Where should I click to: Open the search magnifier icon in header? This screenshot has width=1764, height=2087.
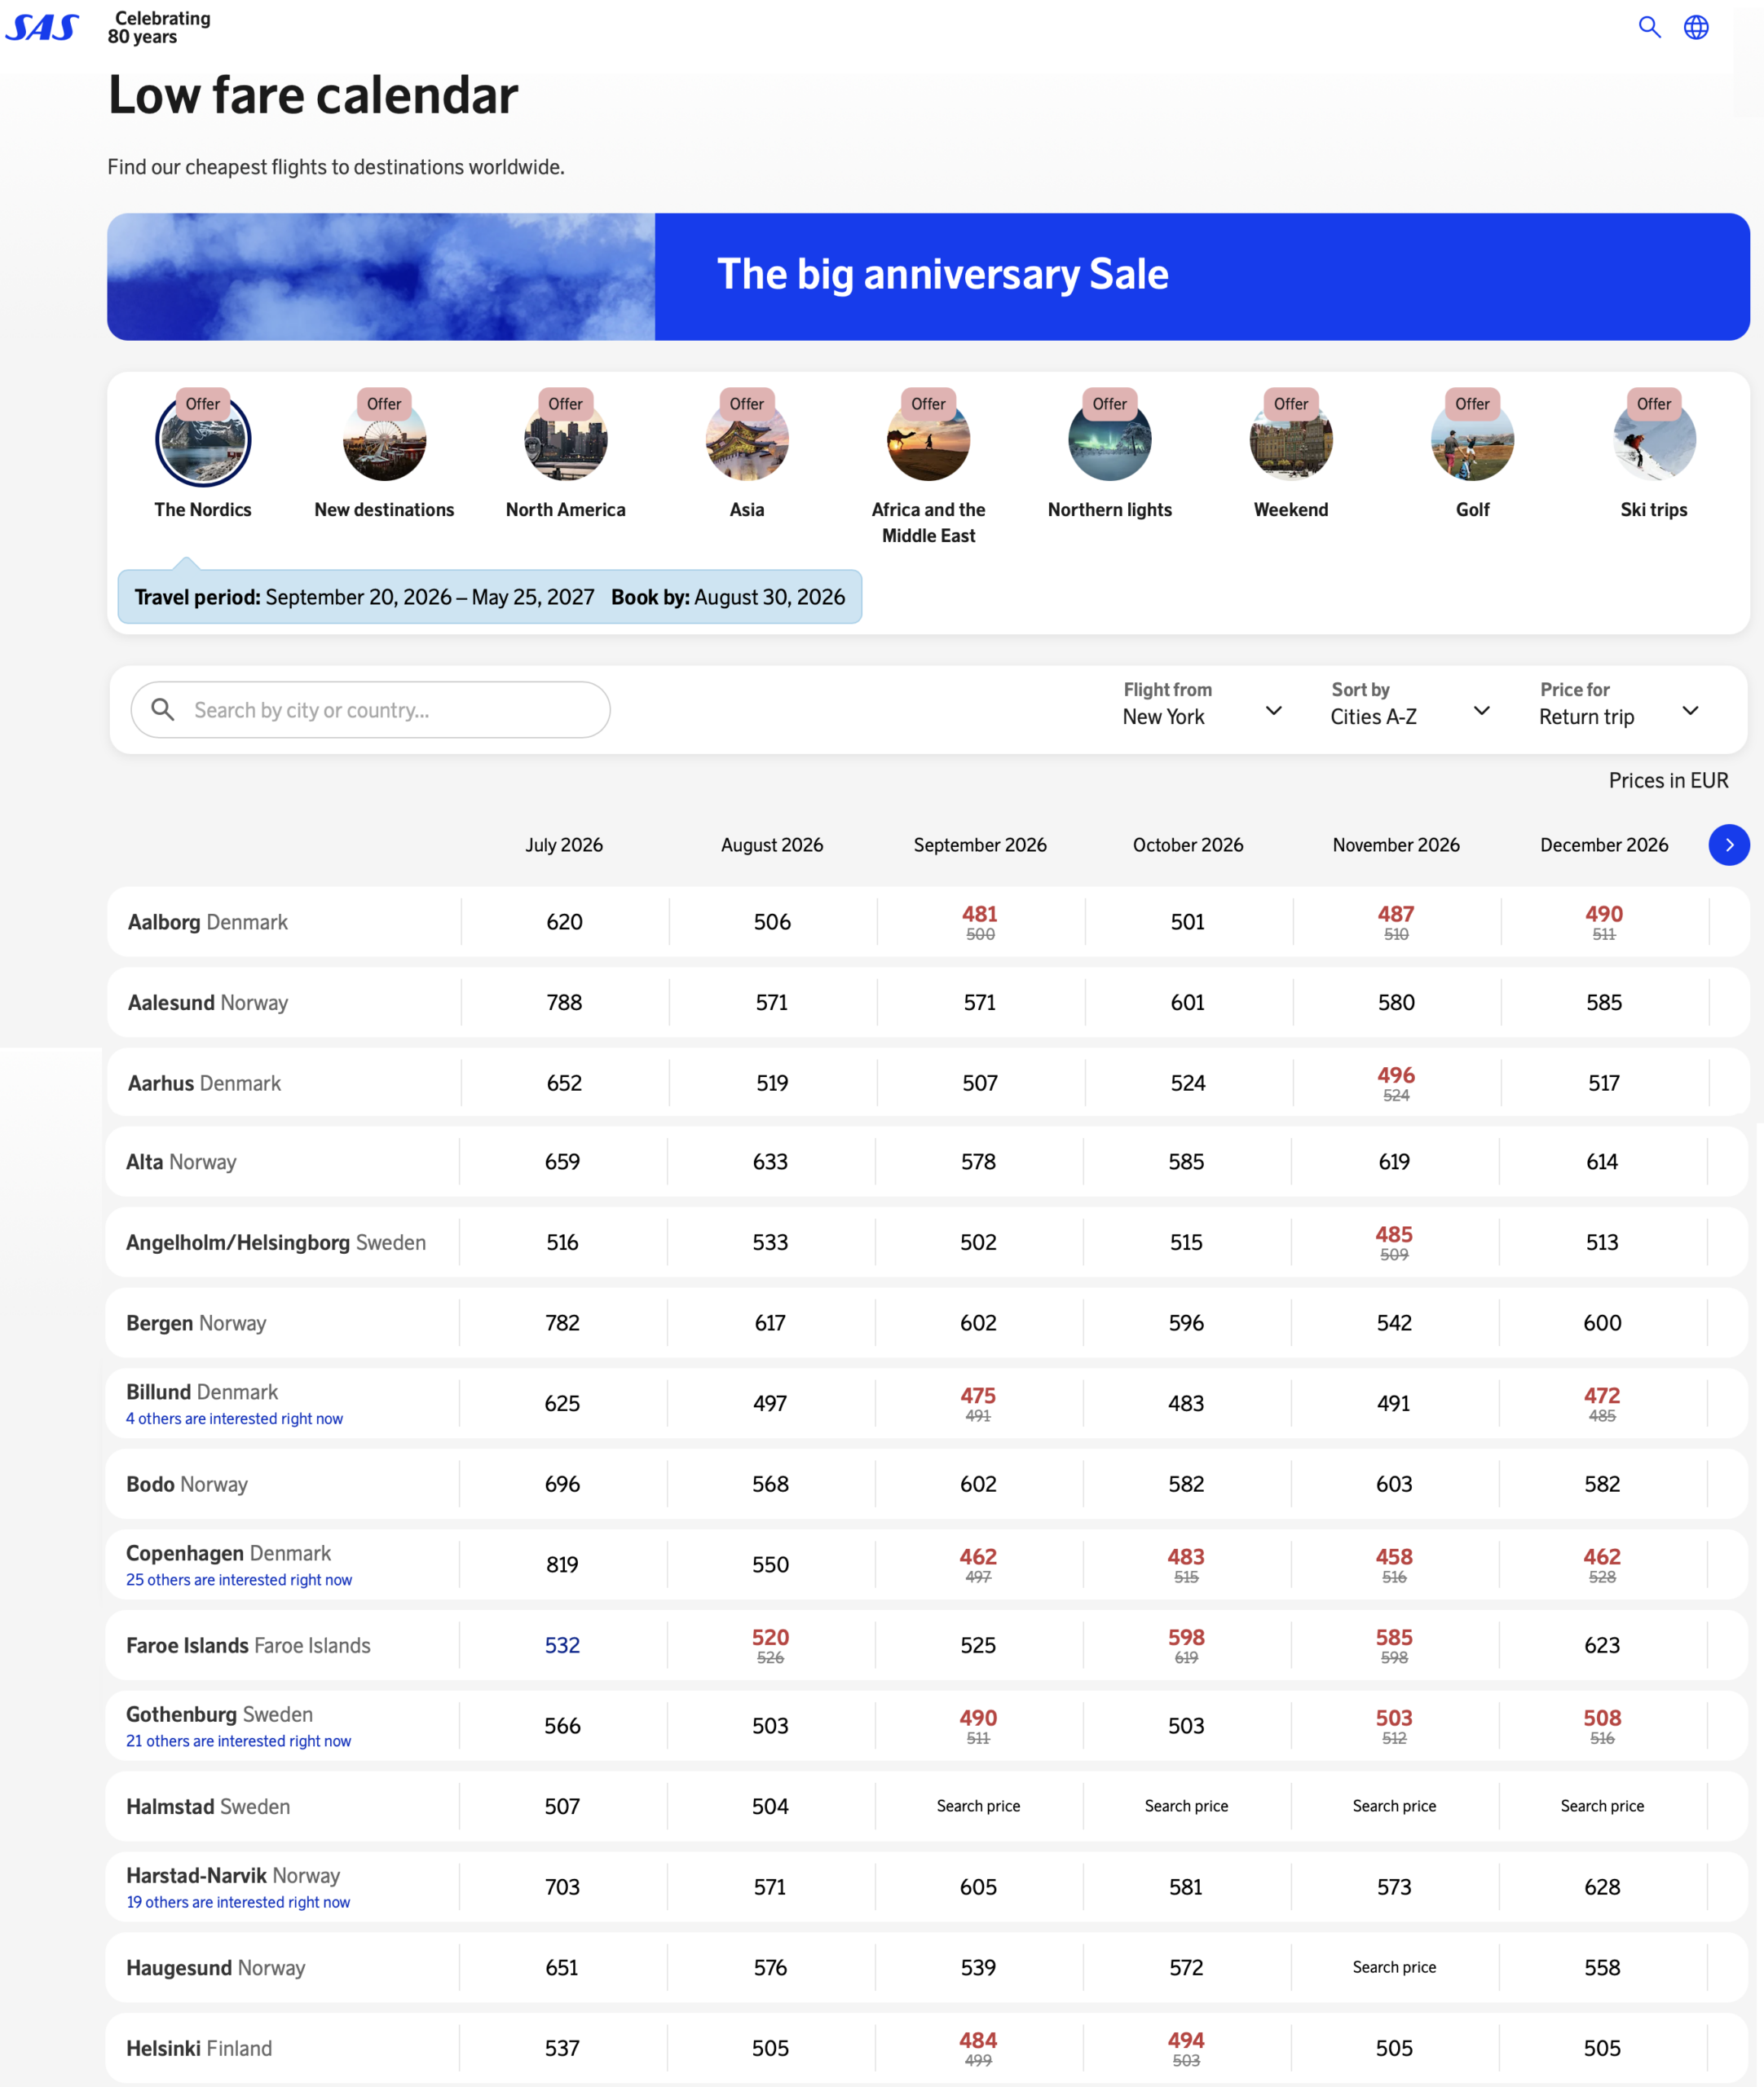pyautogui.click(x=1649, y=27)
